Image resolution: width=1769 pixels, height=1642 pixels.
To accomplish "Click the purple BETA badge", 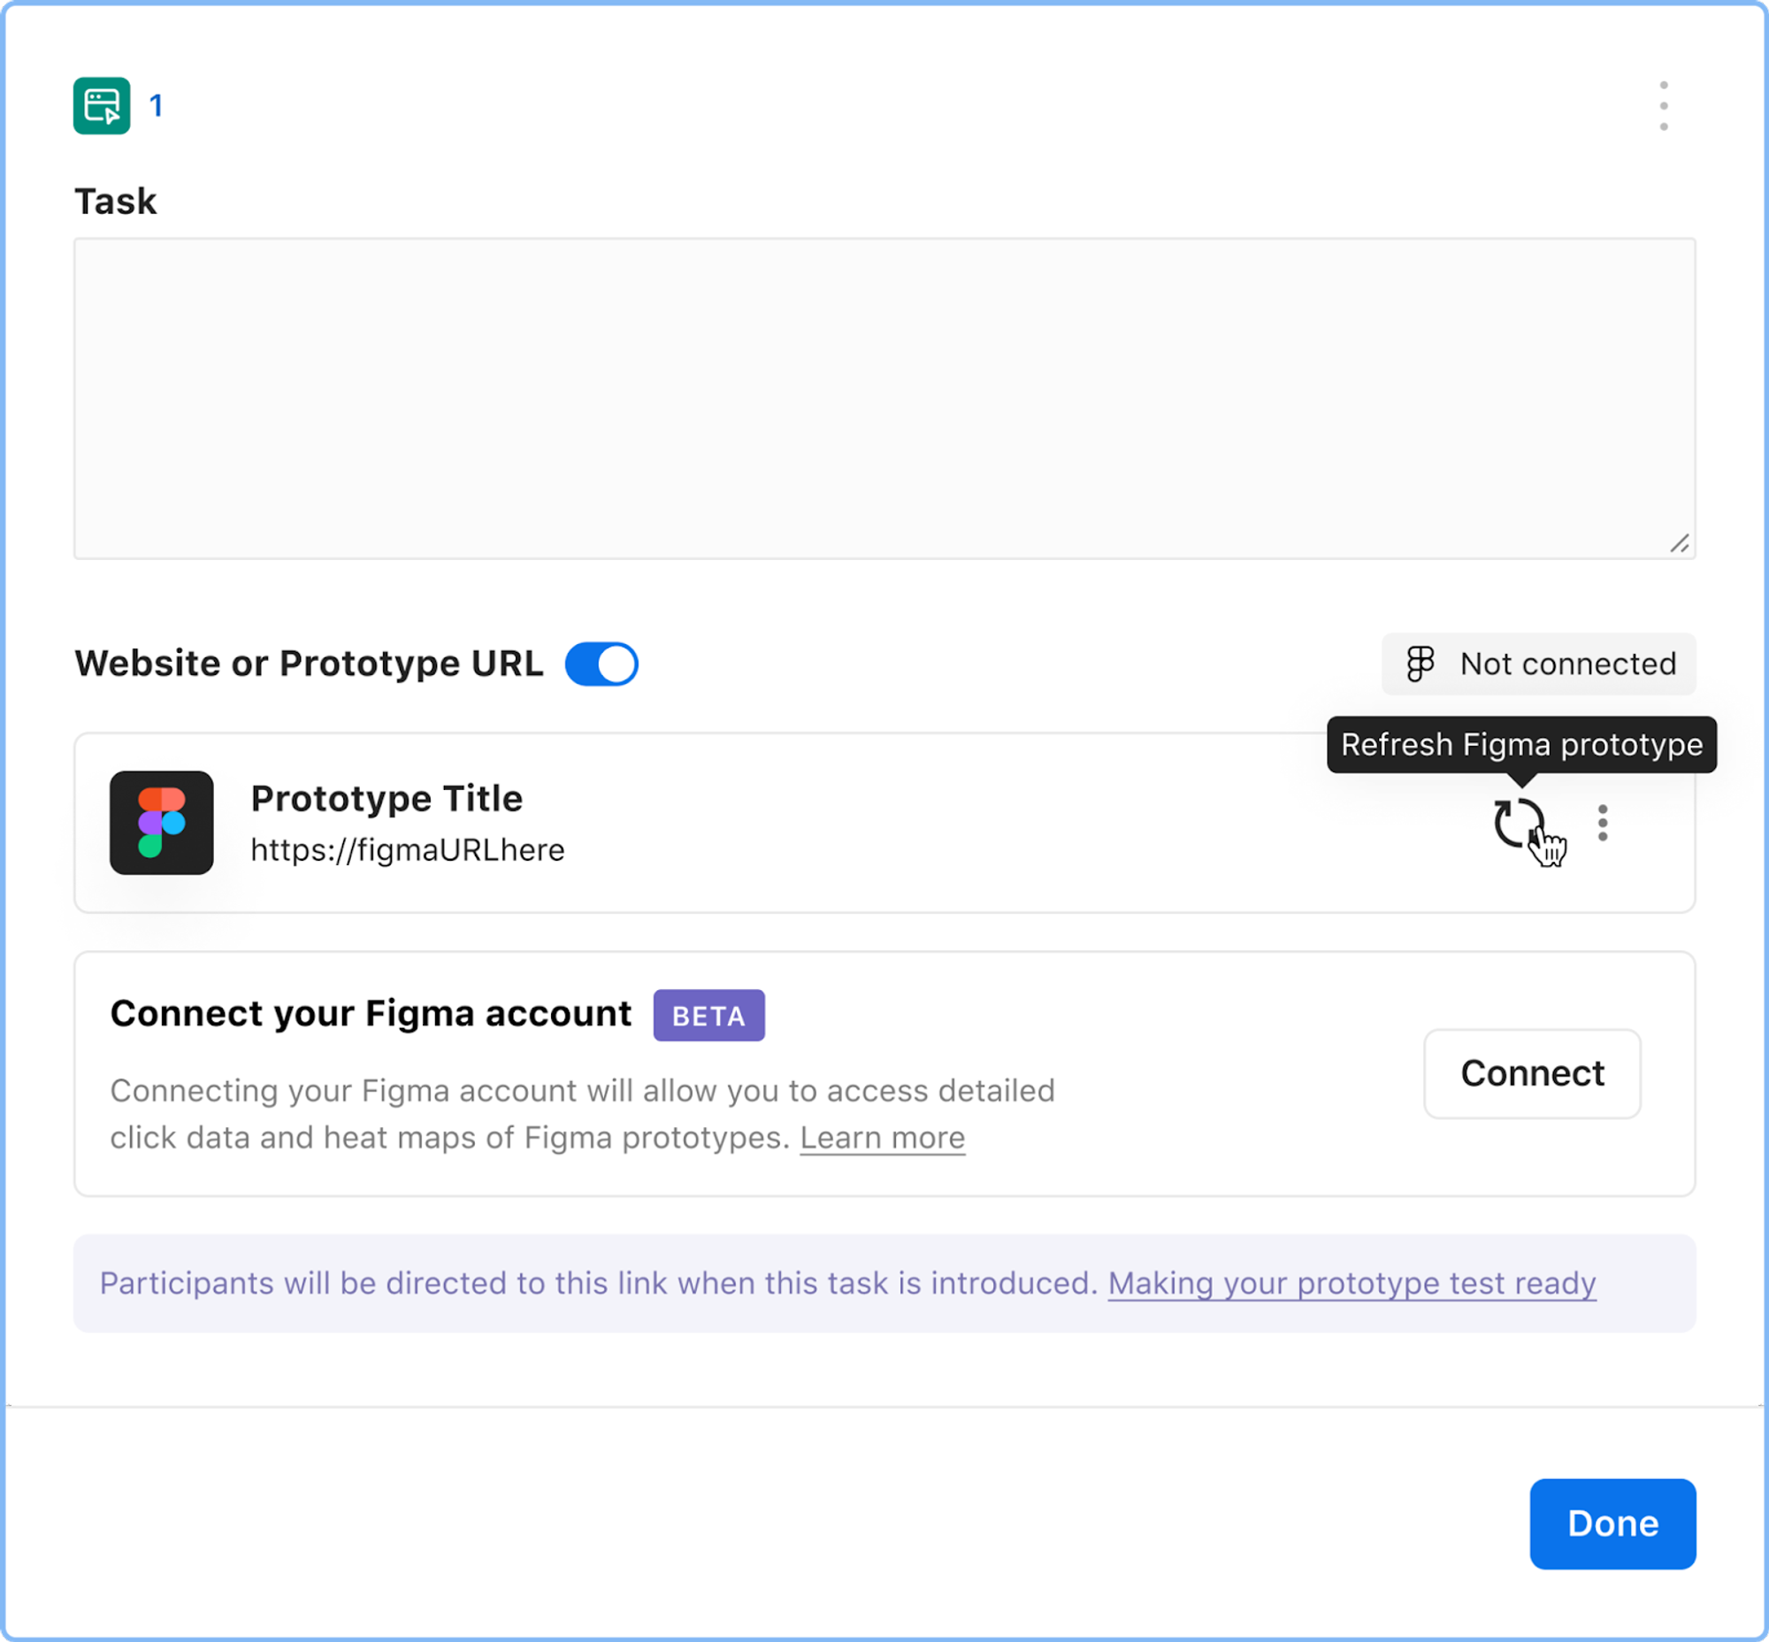I will click(x=709, y=1015).
